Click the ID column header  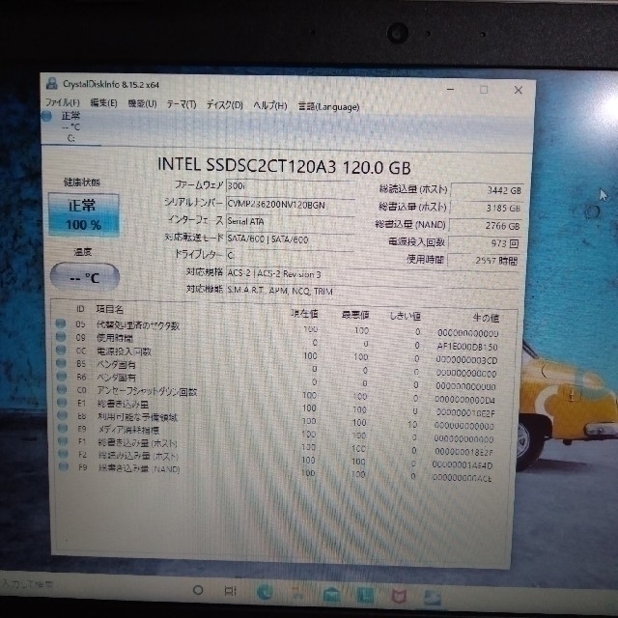pyautogui.click(x=80, y=309)
